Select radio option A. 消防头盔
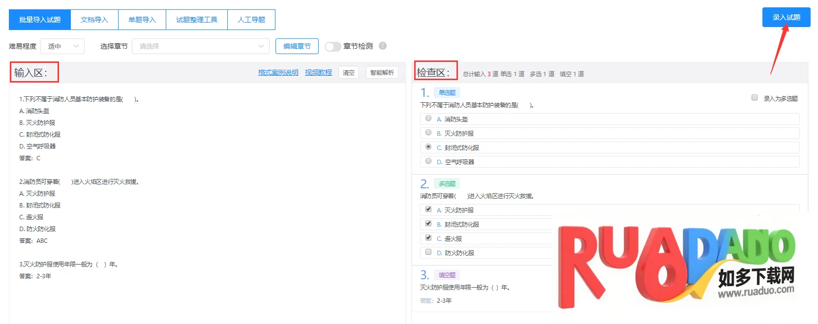 [x=428, y=118]
